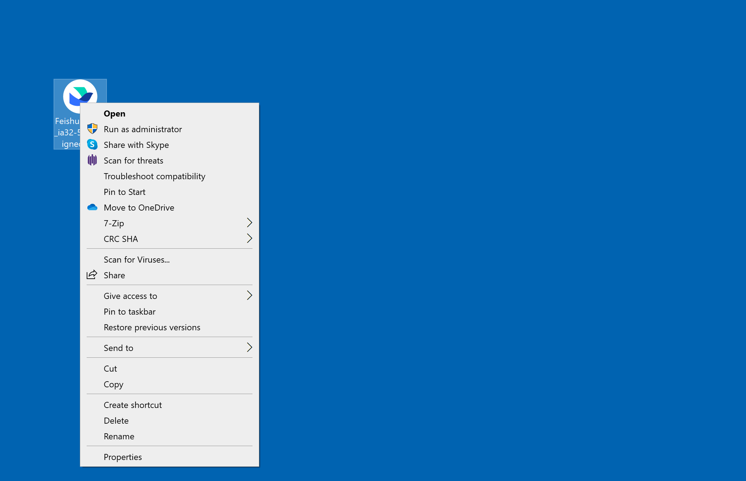Select Pin to Start

coord(124,192)
